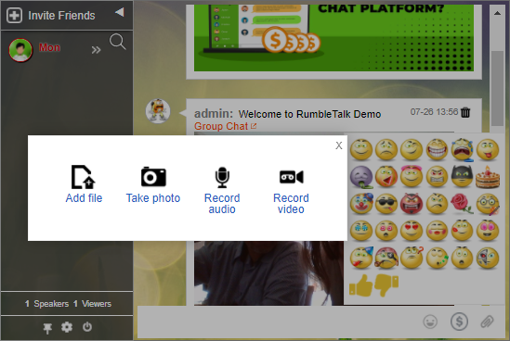Toggle the pin icon in sidebar footer

[47, 328]
